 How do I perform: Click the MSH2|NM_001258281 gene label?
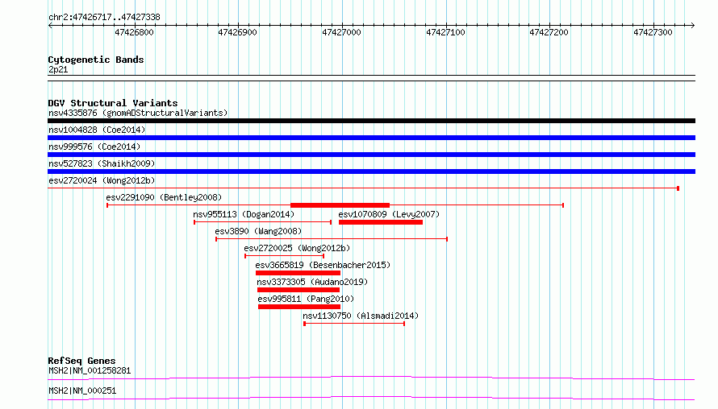click(90, 370)
